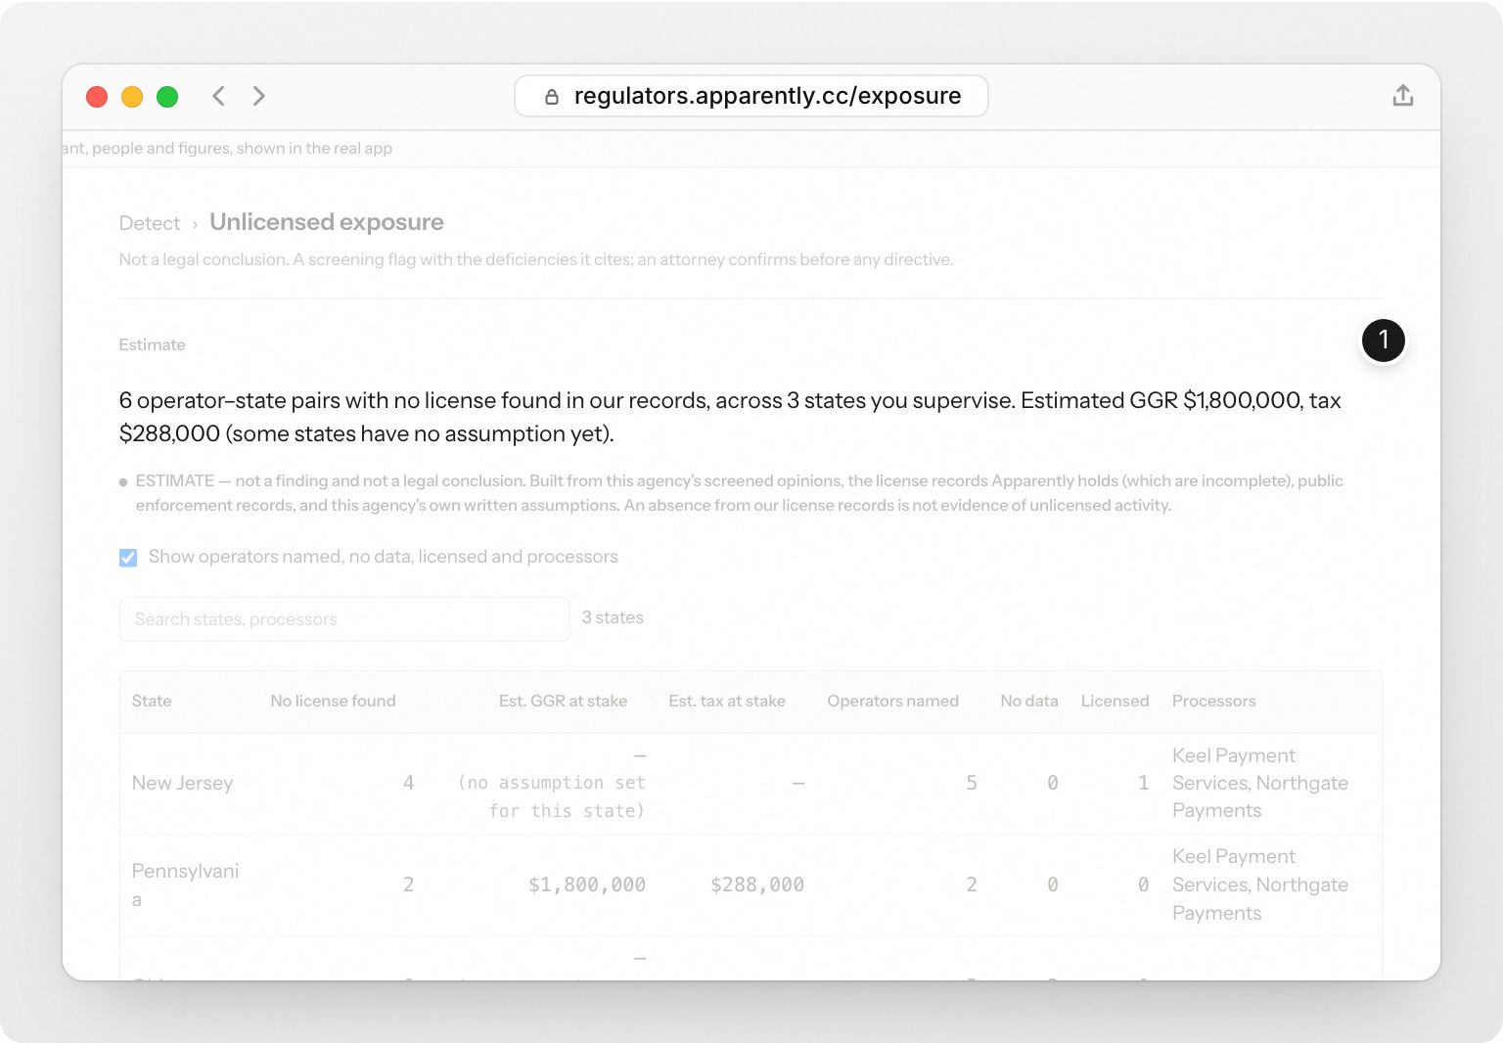Viewport: 1503px width, 1043px height.
Task: Sort by the Licensed column header
Action: tap(1115, 701)
